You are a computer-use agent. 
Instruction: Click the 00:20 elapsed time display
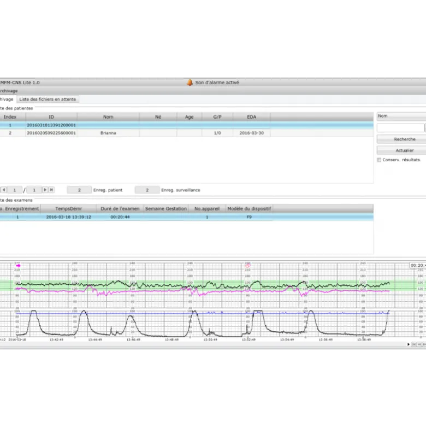pyautogui.click(x=418, y=265)
